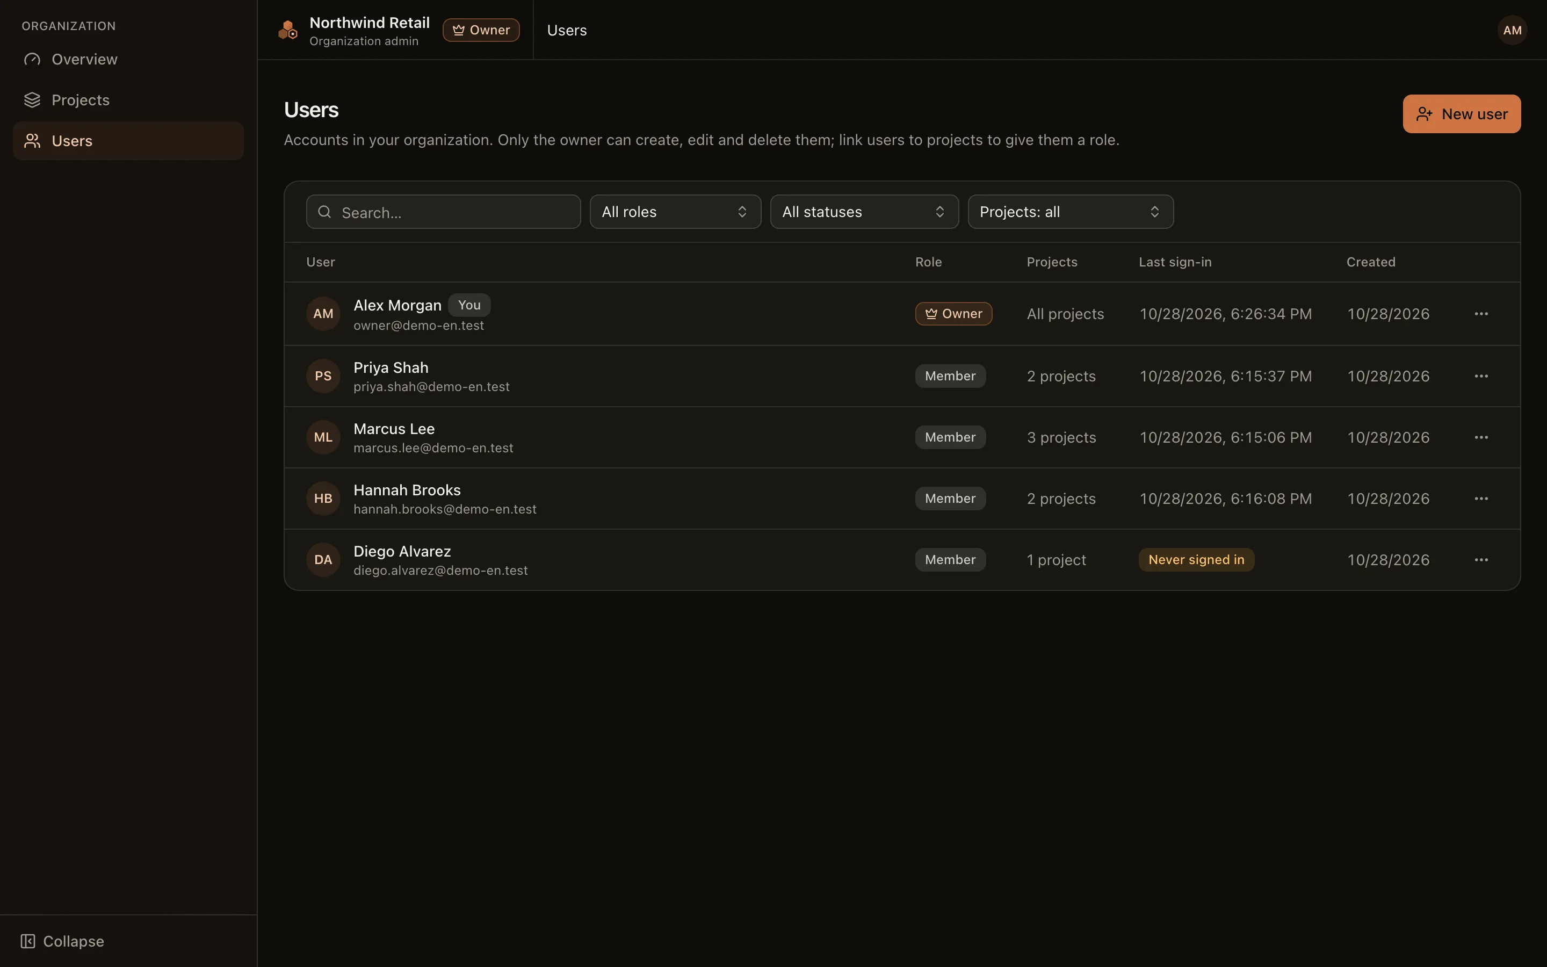Click the You tag beside Alex Morgan

[x=469, y=305]
